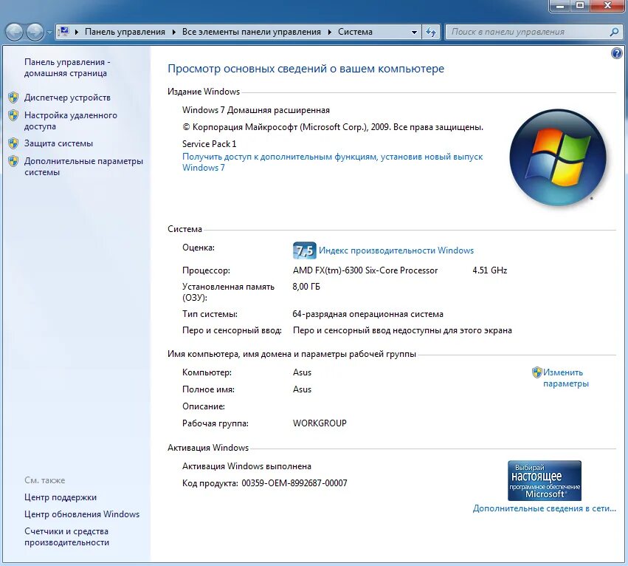Click shield icon beside Защита системы
This screenshot has width=628, height=566.
tap(13, 143)
